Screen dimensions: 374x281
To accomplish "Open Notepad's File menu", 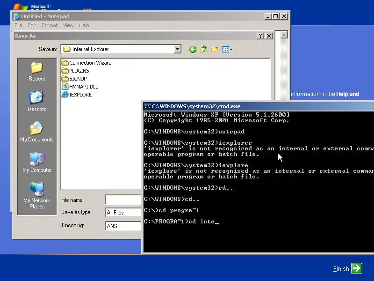I will click(x=18, y=25).
